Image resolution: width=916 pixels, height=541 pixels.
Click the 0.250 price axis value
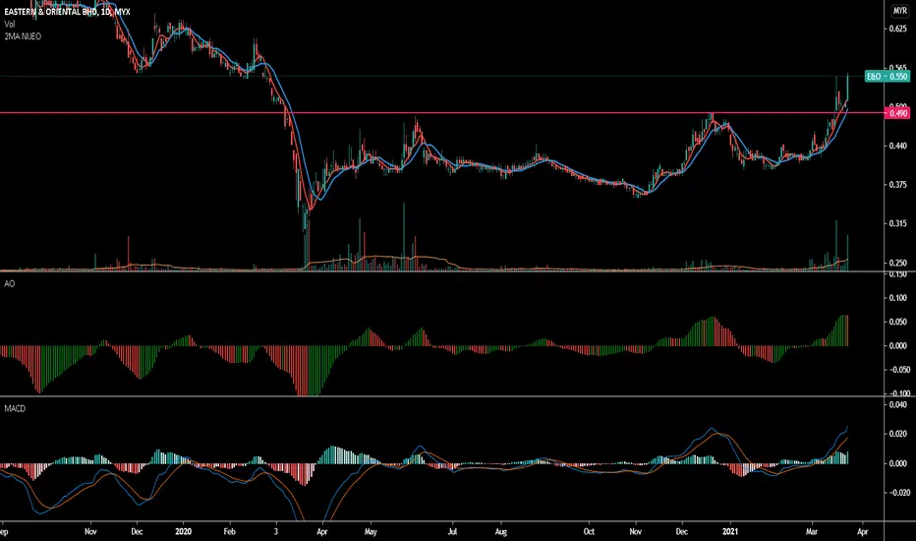click(898, 263)
